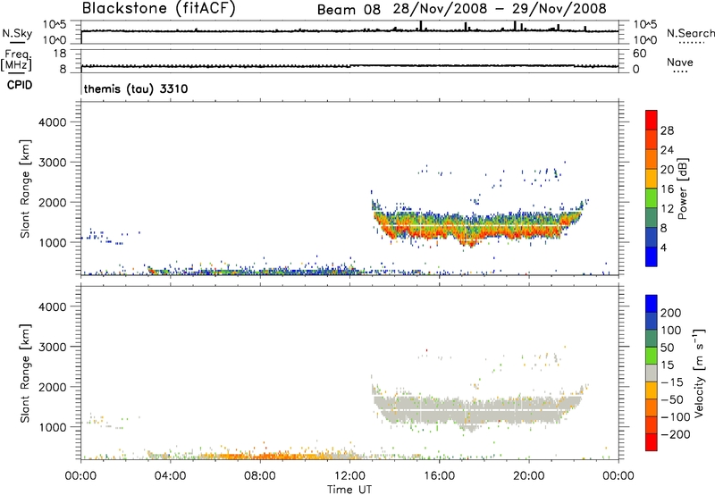The width and height of the screenshot is (715, 495).
Task: Click the "24" value on Power color bar
Action: coord(667,150)
